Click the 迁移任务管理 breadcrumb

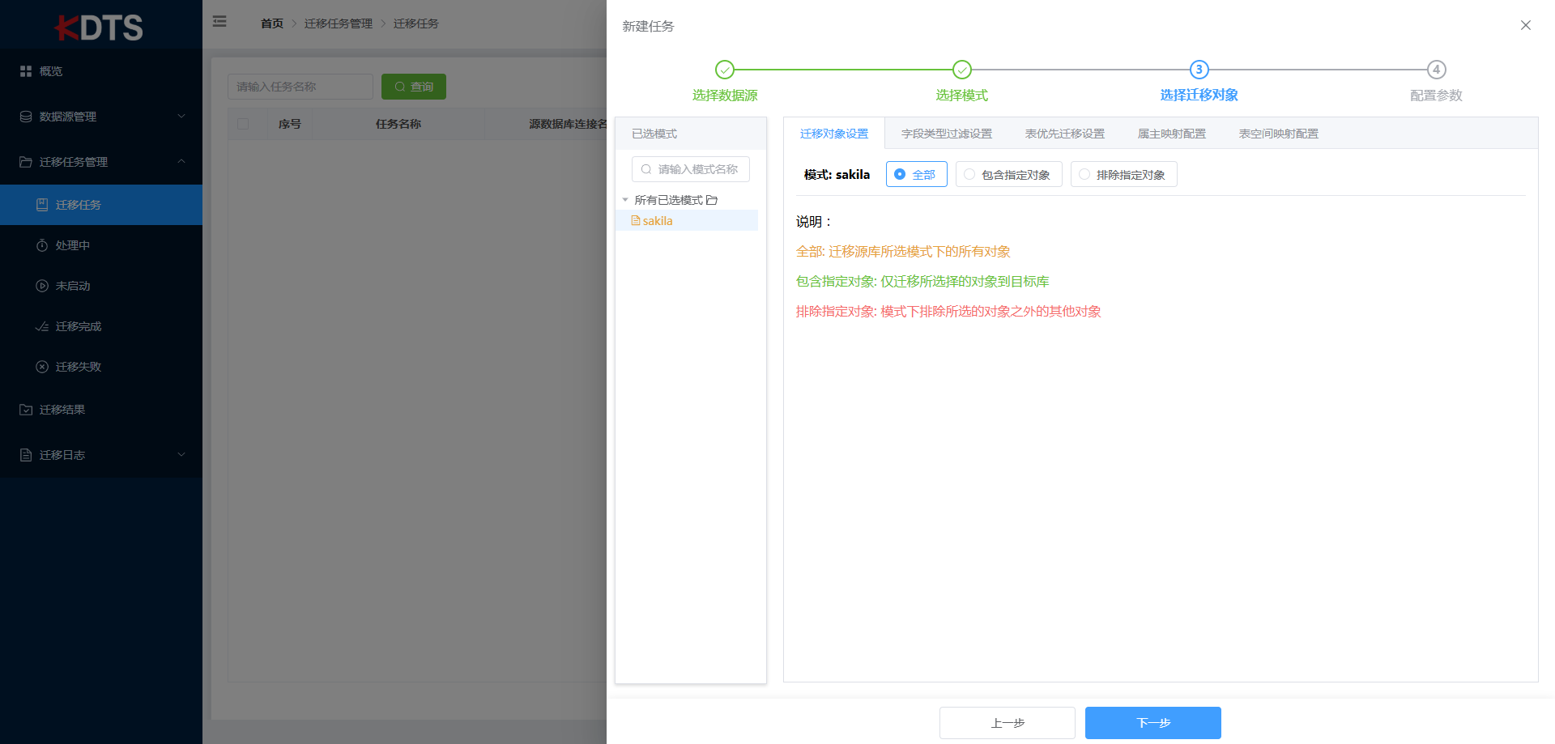(339, 23)
